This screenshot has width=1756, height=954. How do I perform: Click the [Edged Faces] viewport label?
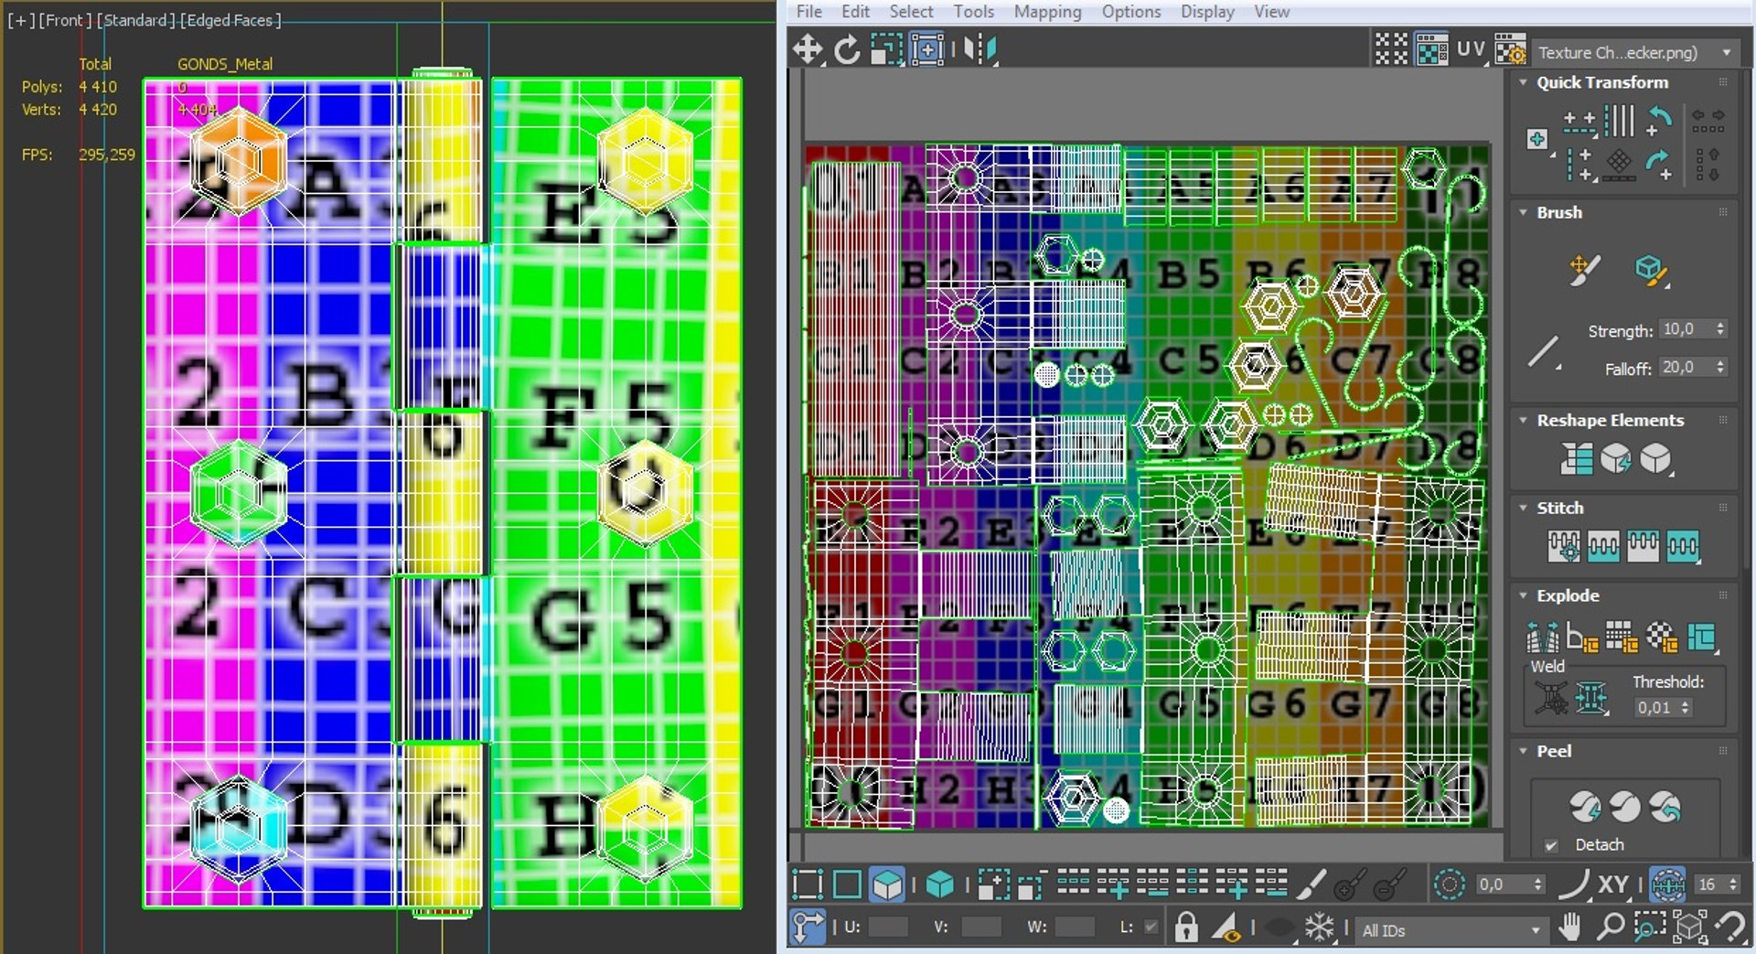click(x=230, y=20)
